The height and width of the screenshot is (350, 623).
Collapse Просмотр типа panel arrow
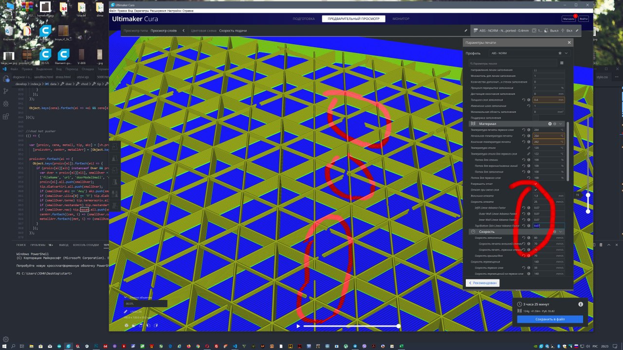pyautogui.click(x=183, y=31)
